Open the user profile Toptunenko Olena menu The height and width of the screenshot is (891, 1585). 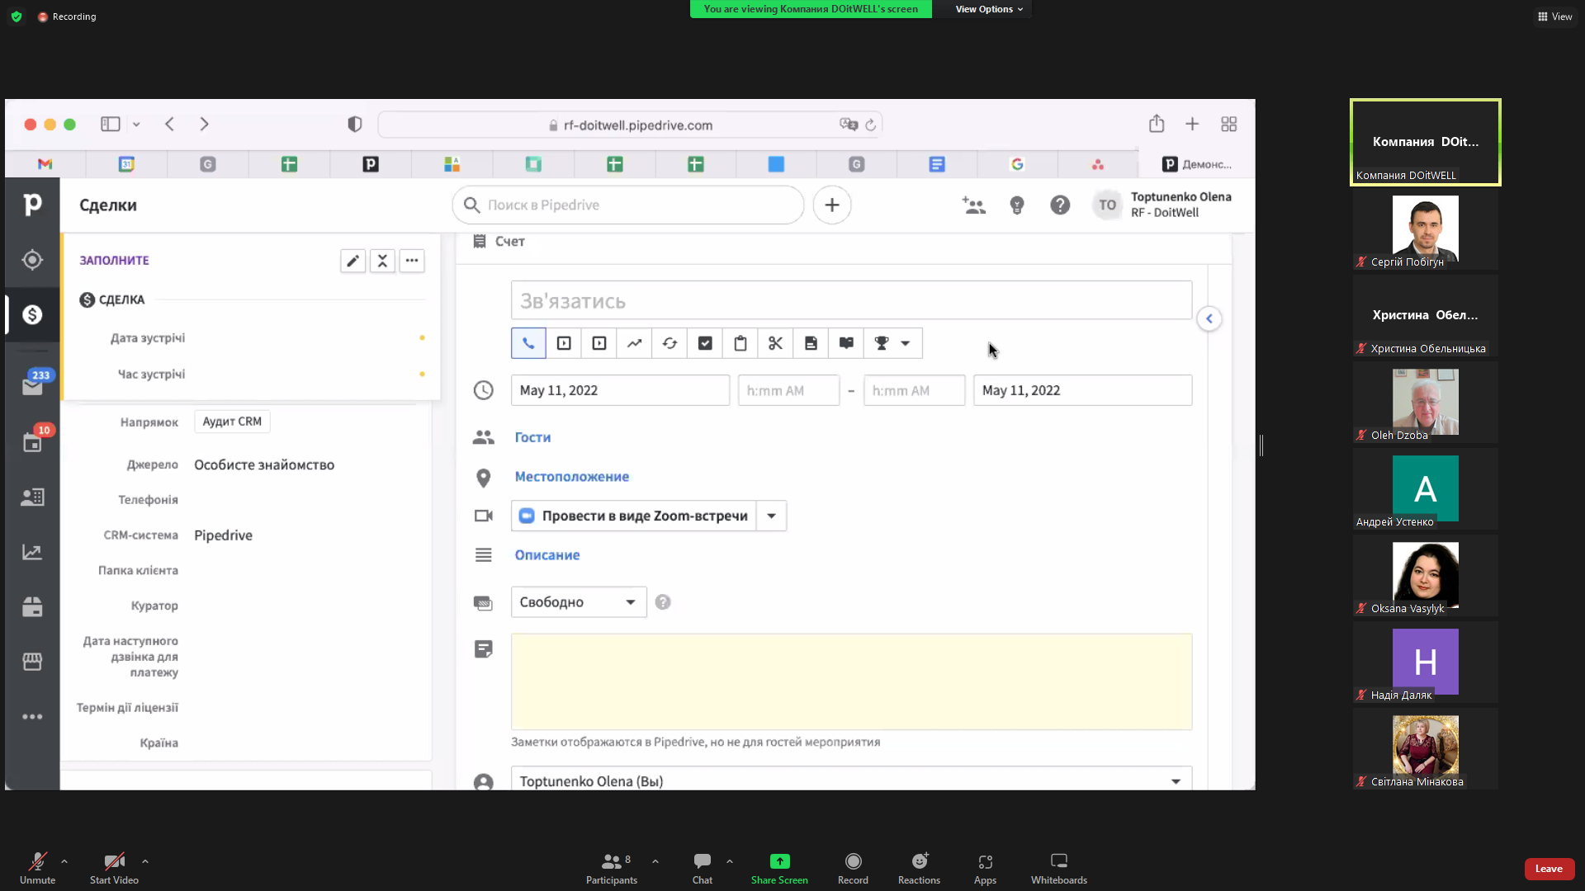[1162, 205]
